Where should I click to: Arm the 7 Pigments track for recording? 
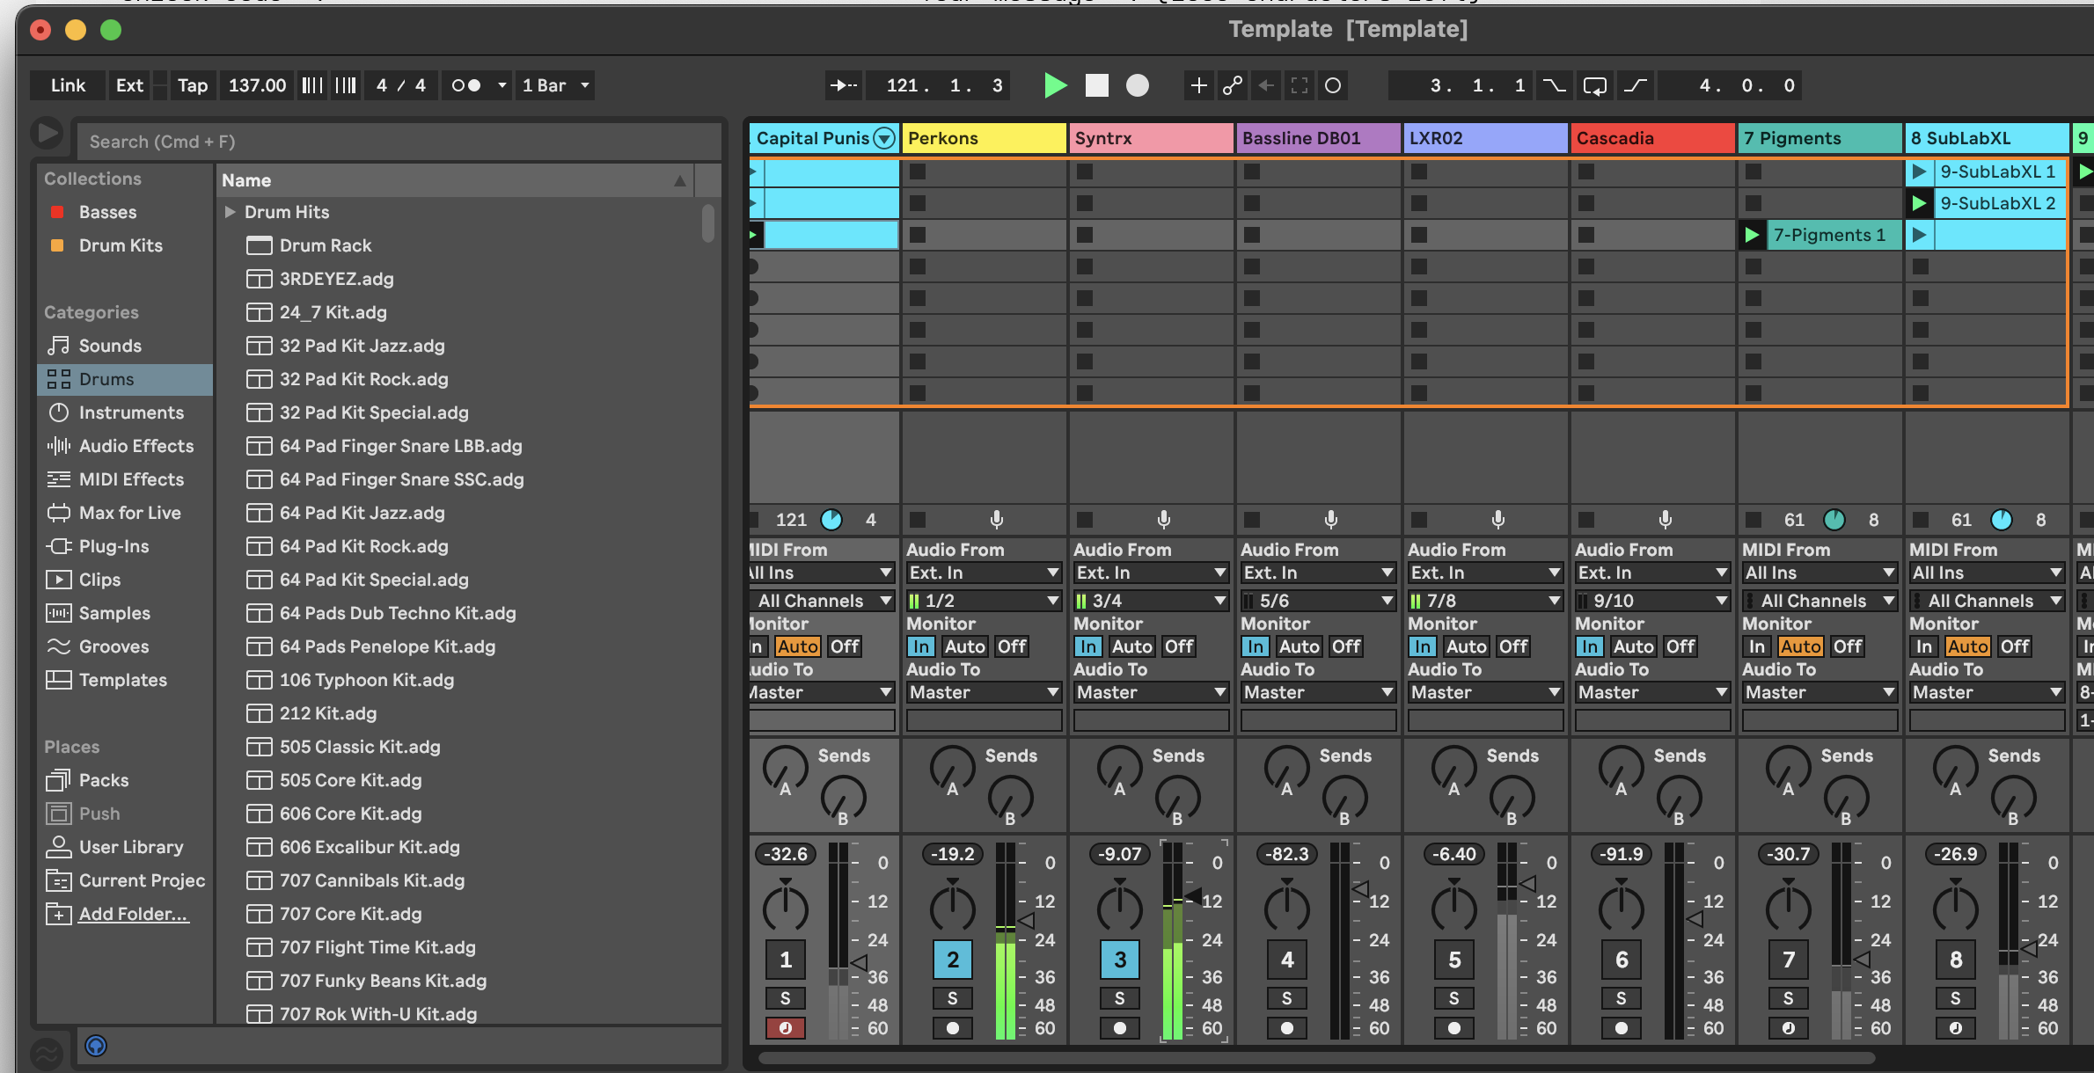[1789, 1027]
